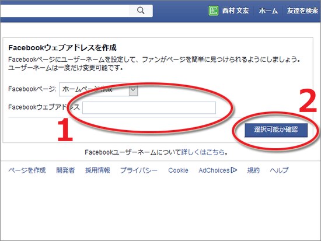
Task: Open the 規約 footer link
Action: point(253,170)
